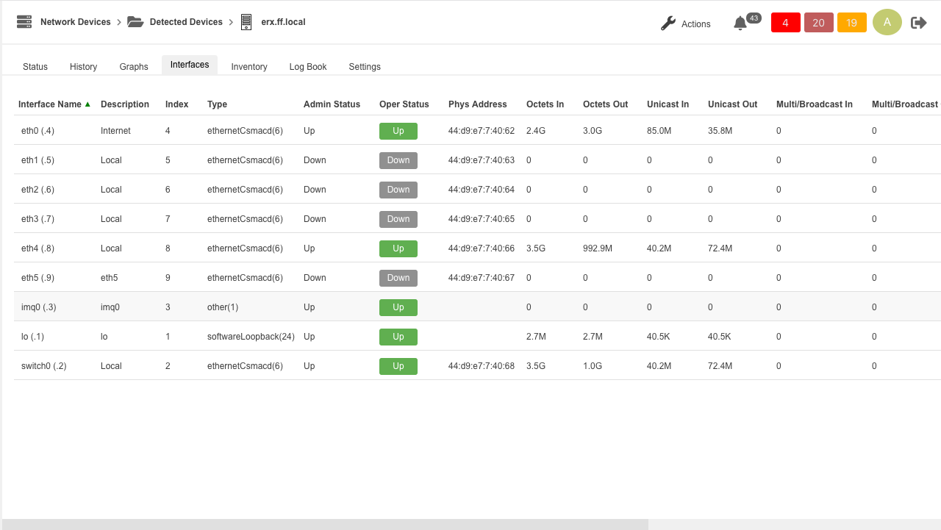Click the 992.9M octets out value
941x530 pixels.
(598, 248)
